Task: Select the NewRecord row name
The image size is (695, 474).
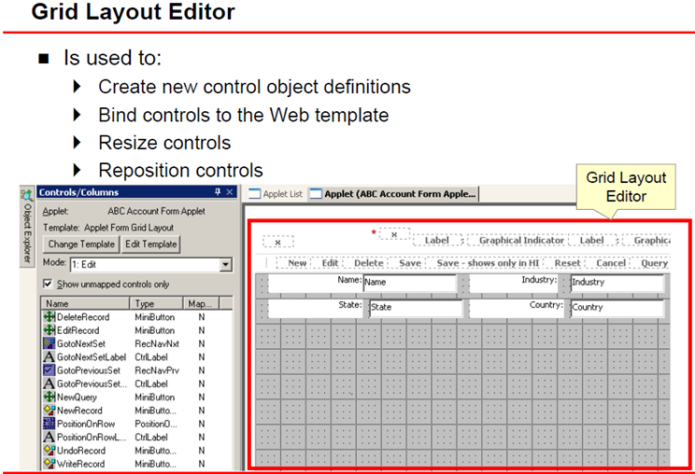Action: pos(79,411)
